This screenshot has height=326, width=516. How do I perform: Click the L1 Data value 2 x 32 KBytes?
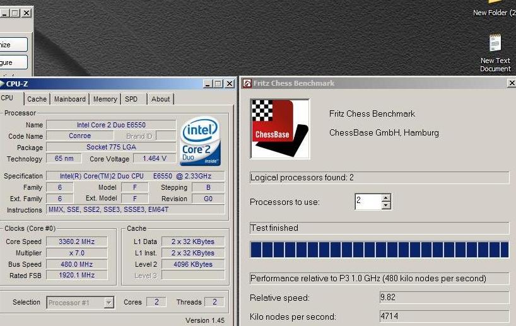click(x=193, y=242)
